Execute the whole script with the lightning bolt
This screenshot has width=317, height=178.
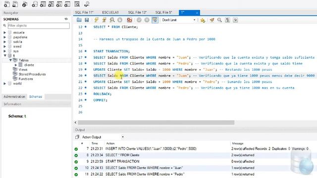(x=96, y=20)
